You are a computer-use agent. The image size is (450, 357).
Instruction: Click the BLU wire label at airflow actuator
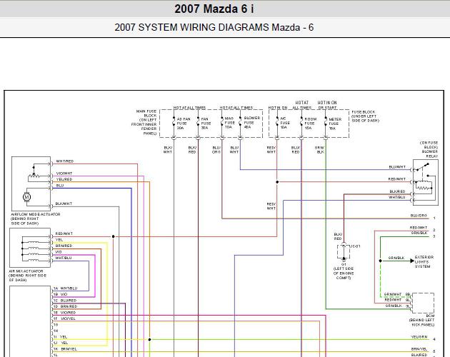tap(60, 186)
